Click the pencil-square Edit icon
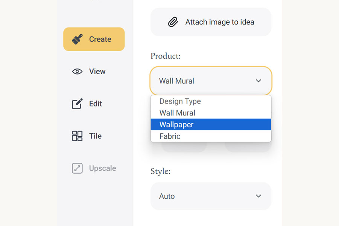Image resolution: width=339 pixels, height=226 pixels. [77, 104]
